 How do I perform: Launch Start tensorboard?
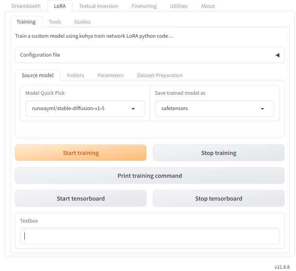(81, 198)
